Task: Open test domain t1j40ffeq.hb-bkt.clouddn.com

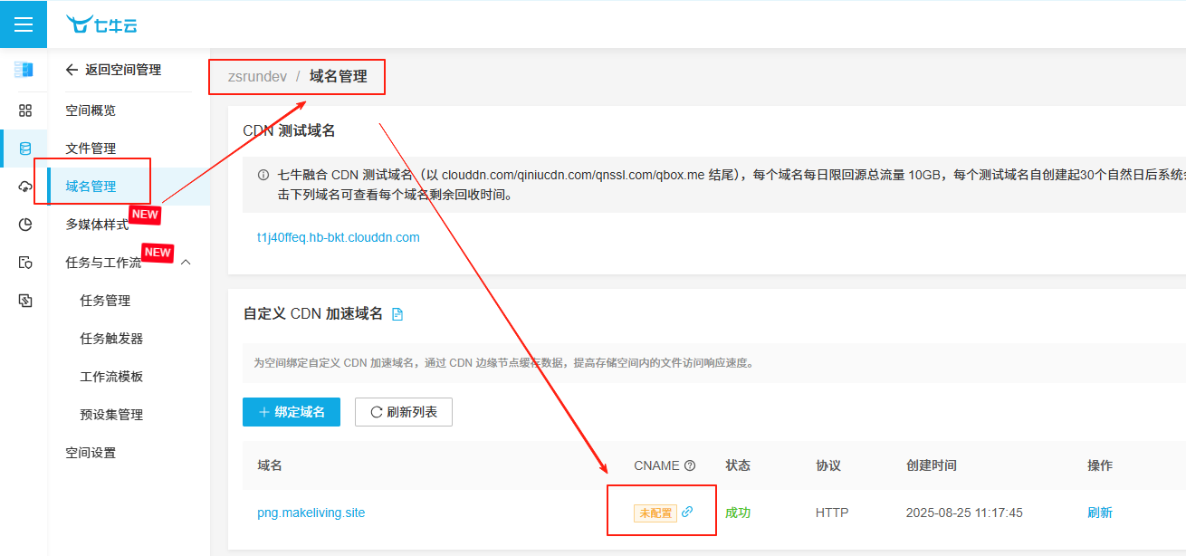Action: tap(338, 237)
